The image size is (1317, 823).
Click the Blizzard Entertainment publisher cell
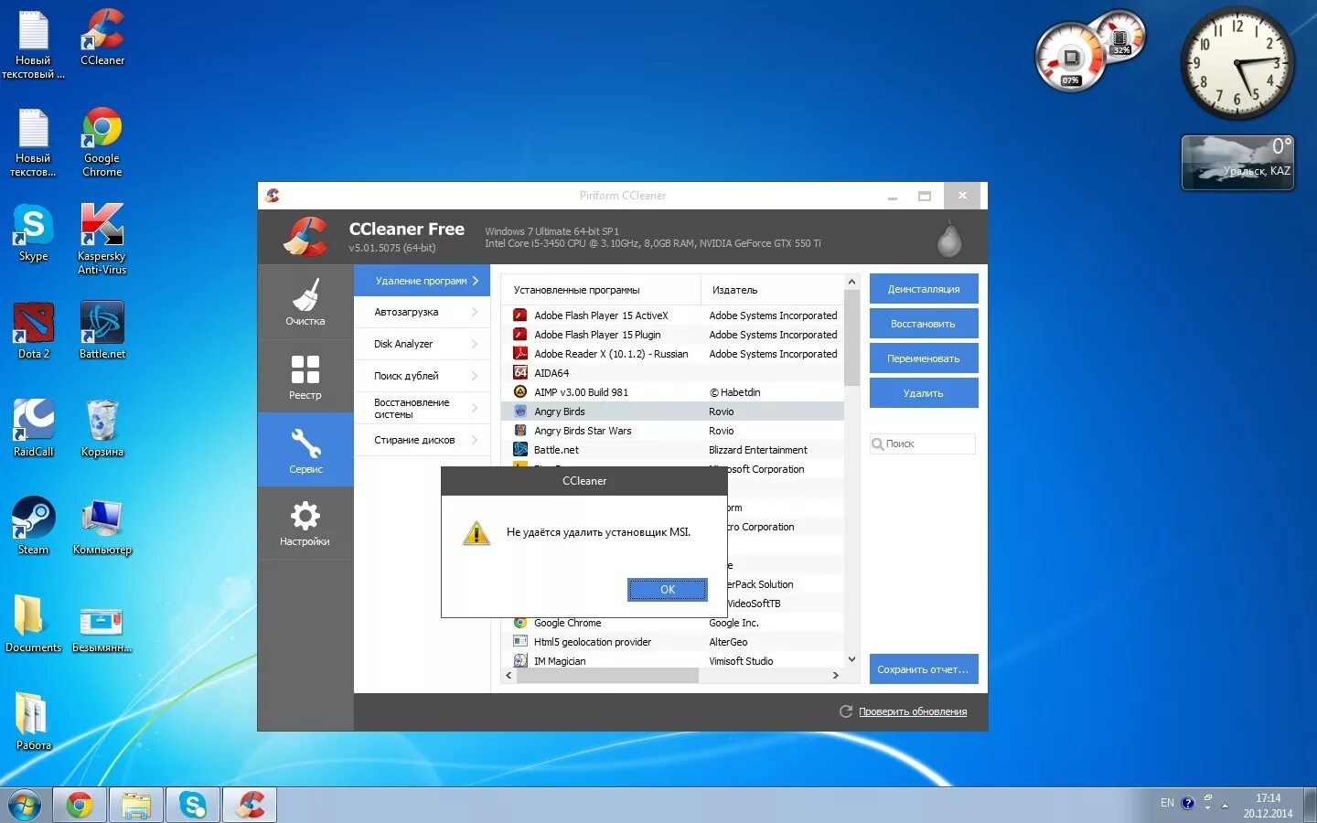[758, 450]
